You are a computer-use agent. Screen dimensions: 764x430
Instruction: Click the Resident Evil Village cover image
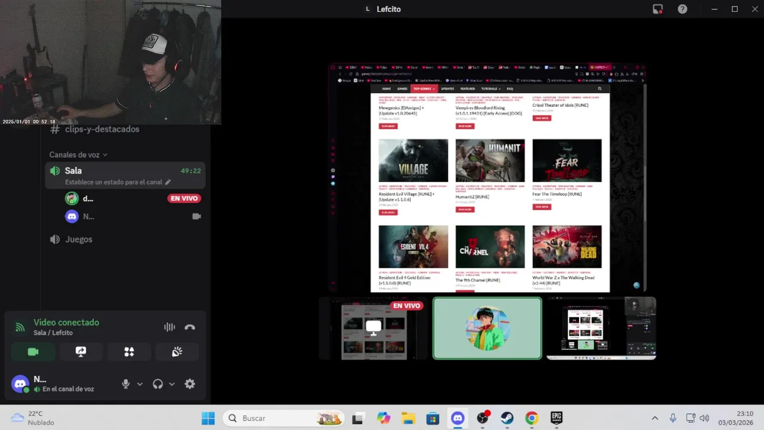pos(413,161)
